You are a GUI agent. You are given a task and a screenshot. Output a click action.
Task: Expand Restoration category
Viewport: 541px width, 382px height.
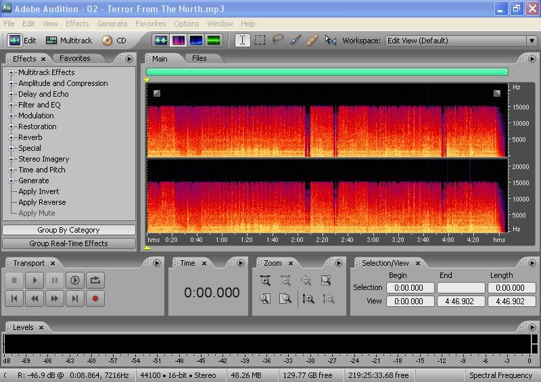click(11, 126)
